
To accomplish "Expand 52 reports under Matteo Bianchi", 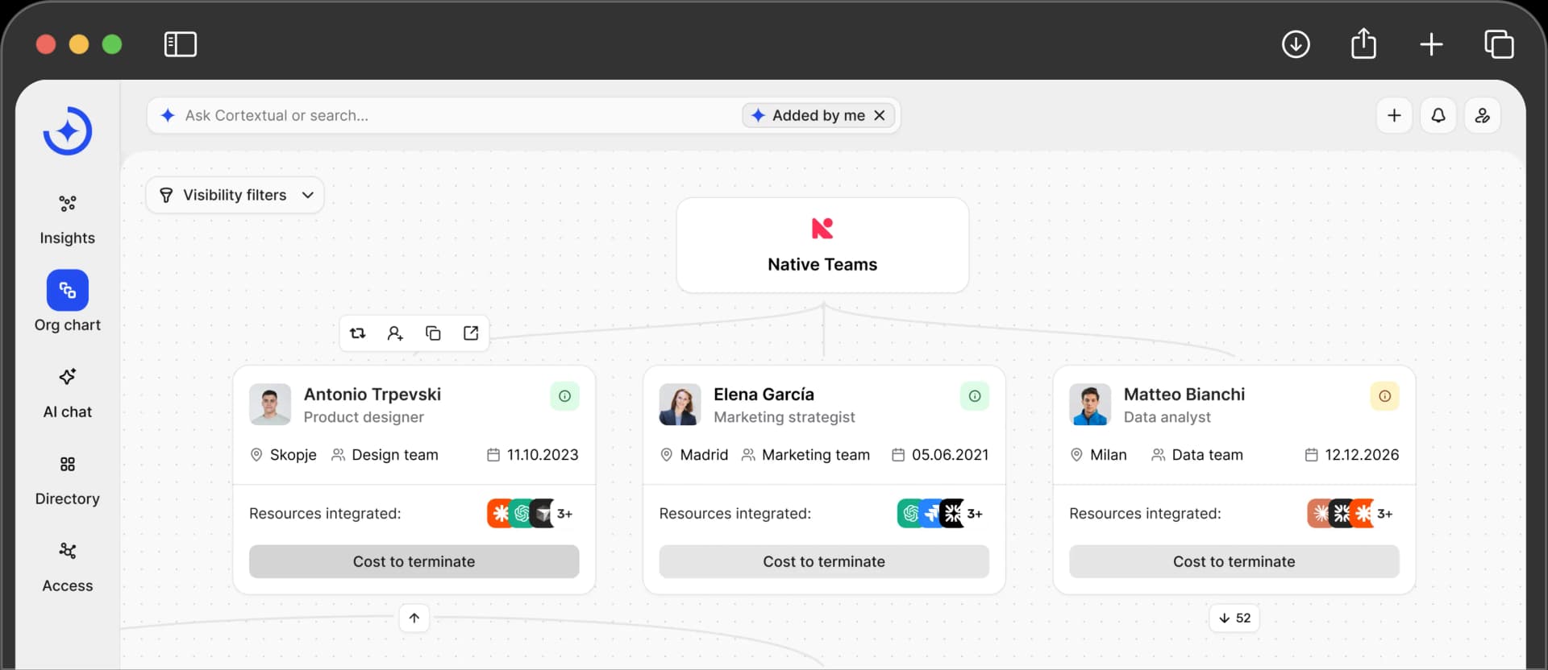I will (1234, 618).
